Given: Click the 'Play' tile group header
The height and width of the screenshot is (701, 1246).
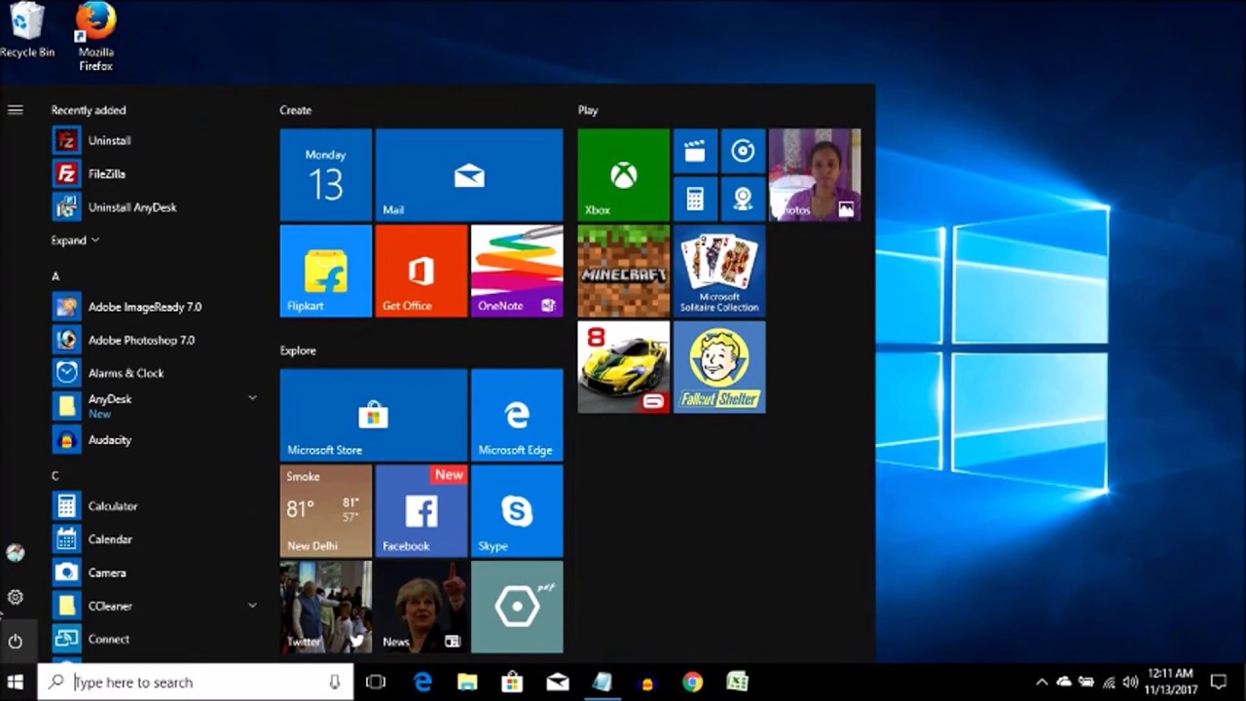Looking at the screenshot, I should point(588,110).
